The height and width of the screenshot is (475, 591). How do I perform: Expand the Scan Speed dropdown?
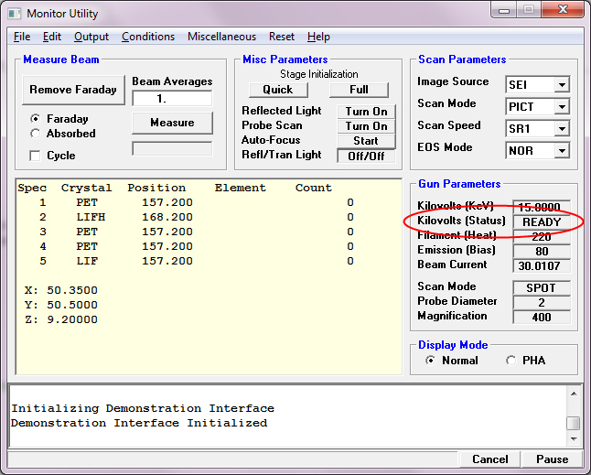coord(561,129)
